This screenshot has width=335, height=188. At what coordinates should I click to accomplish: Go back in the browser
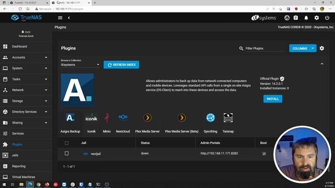coord(5,9)
